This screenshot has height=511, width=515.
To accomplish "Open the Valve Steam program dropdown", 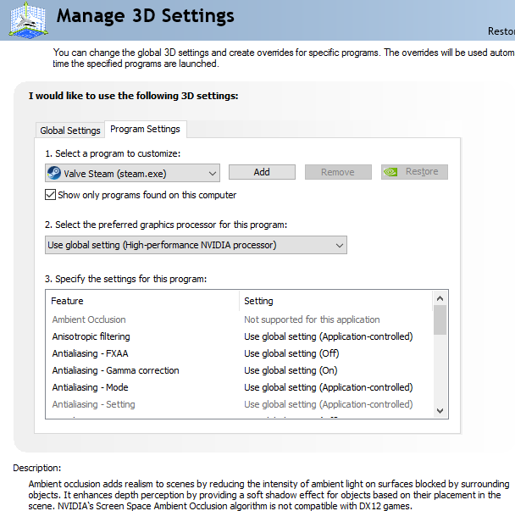I will pyautogui.click(x=132, y=173).
